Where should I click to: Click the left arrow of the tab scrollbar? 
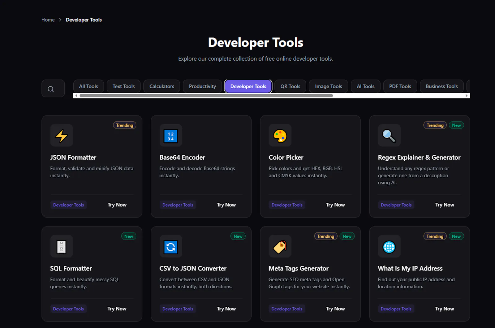click(76, 96)
